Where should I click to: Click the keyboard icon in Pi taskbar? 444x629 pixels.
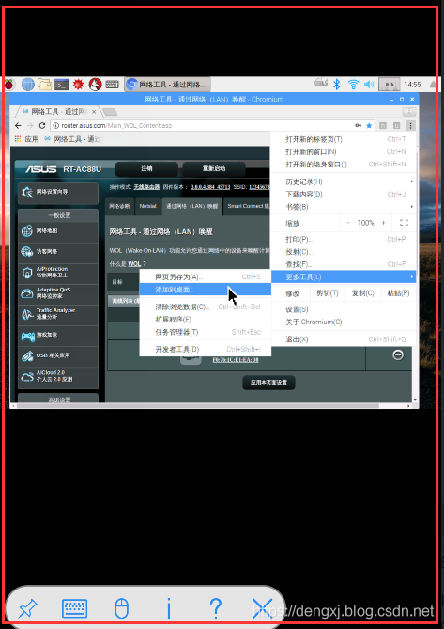click(112, 85)
